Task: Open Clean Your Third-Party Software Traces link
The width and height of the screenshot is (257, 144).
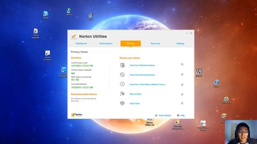Action: pos(147,84)
